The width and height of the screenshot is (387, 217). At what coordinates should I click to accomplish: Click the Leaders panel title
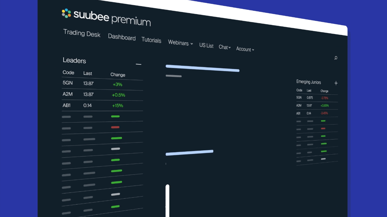[x=74, y=60]
